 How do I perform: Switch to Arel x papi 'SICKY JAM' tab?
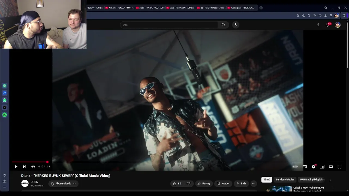(242, 8)
